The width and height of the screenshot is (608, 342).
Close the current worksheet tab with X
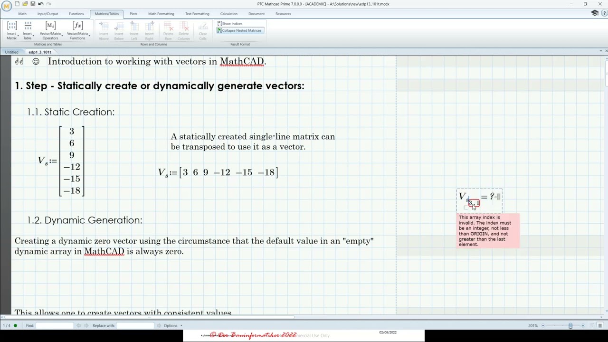[606, 51]
